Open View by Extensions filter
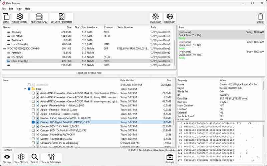This screenshot has width=267, height=166. [51, 158]
